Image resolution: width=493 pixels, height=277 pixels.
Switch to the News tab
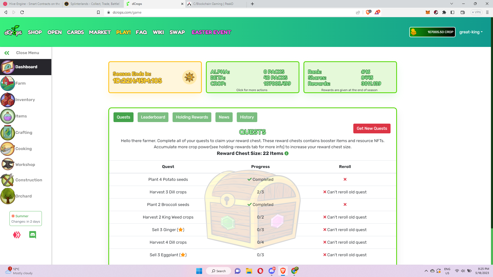pos(224,117)
